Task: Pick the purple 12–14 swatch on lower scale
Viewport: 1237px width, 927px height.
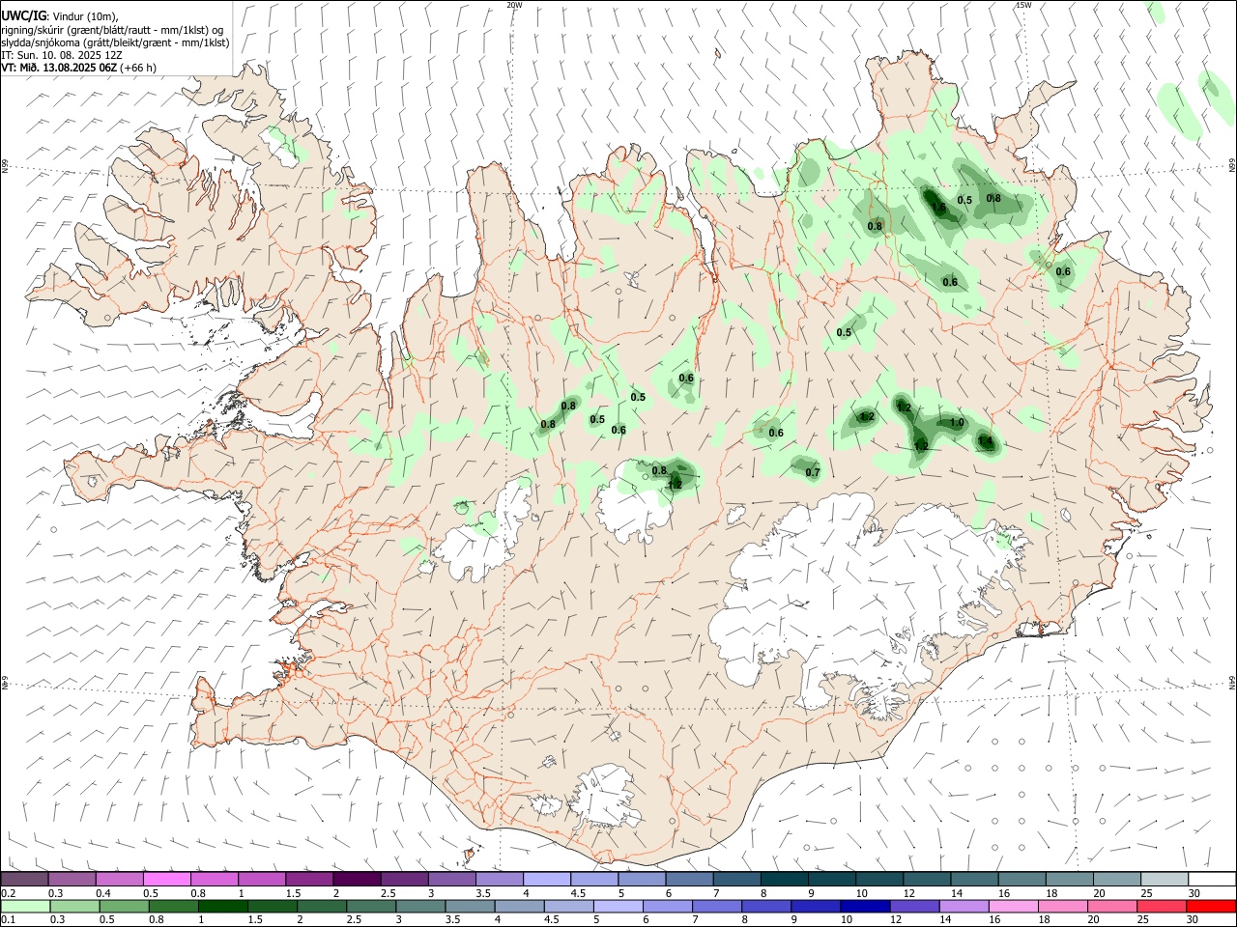Action: coord(914,906)
